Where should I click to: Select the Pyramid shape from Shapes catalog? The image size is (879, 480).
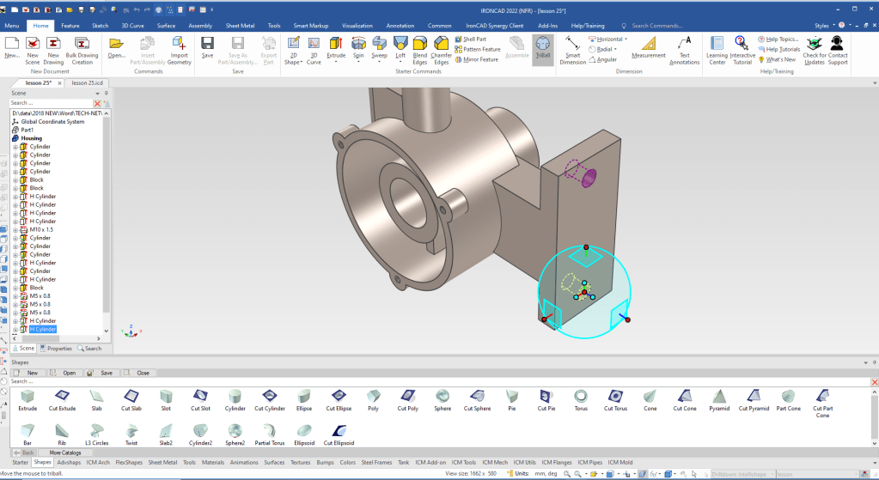pos(718,399)
